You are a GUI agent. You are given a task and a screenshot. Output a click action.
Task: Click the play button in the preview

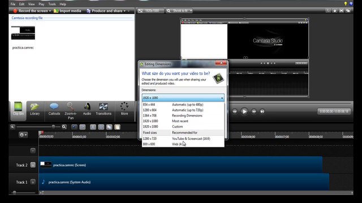[244, 112]
